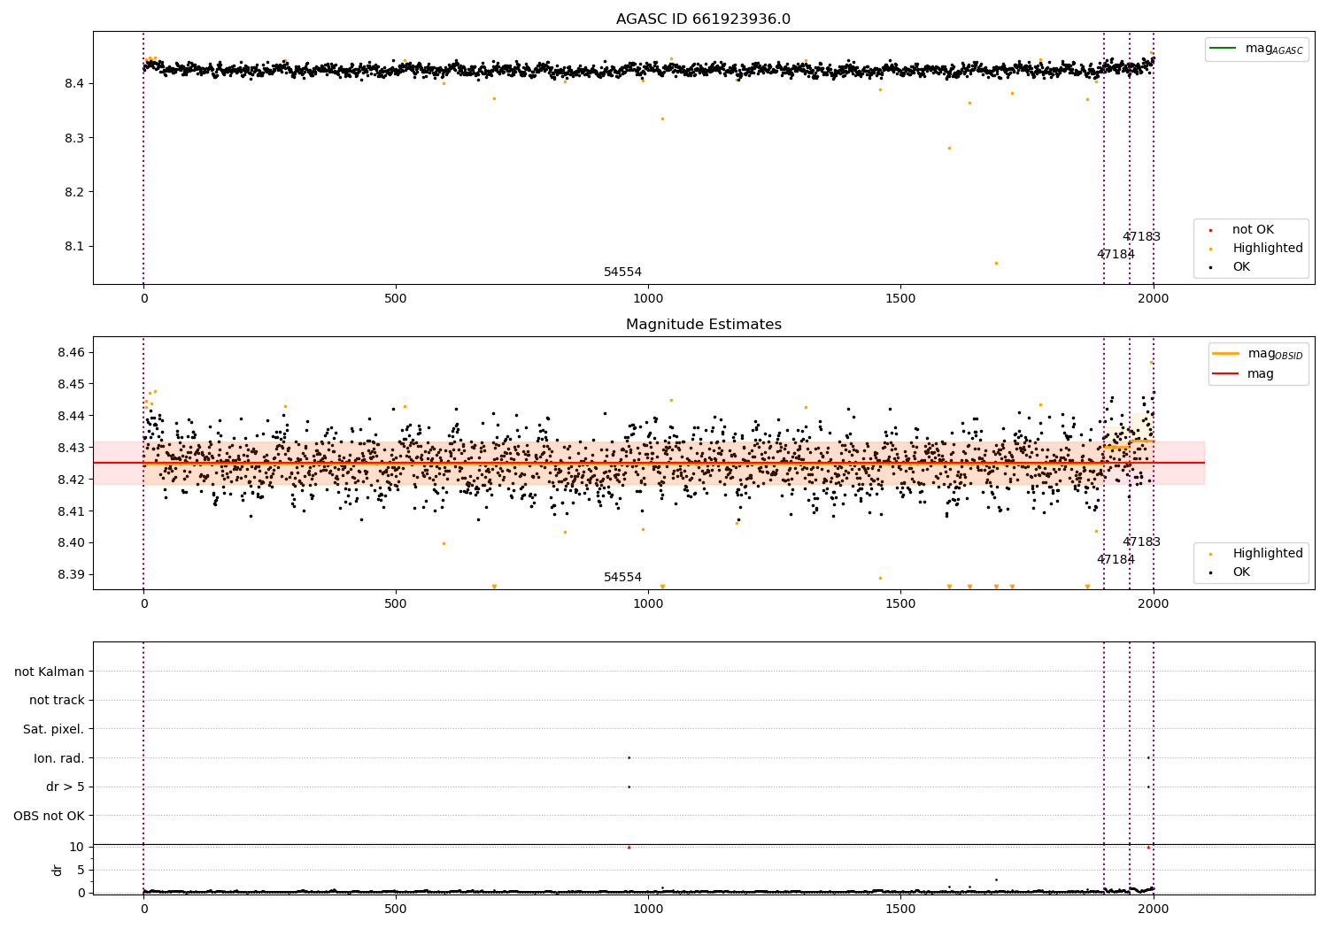Click the 'OBS not OK' row label
The image size is (1328, 929).
coord(49,816)
